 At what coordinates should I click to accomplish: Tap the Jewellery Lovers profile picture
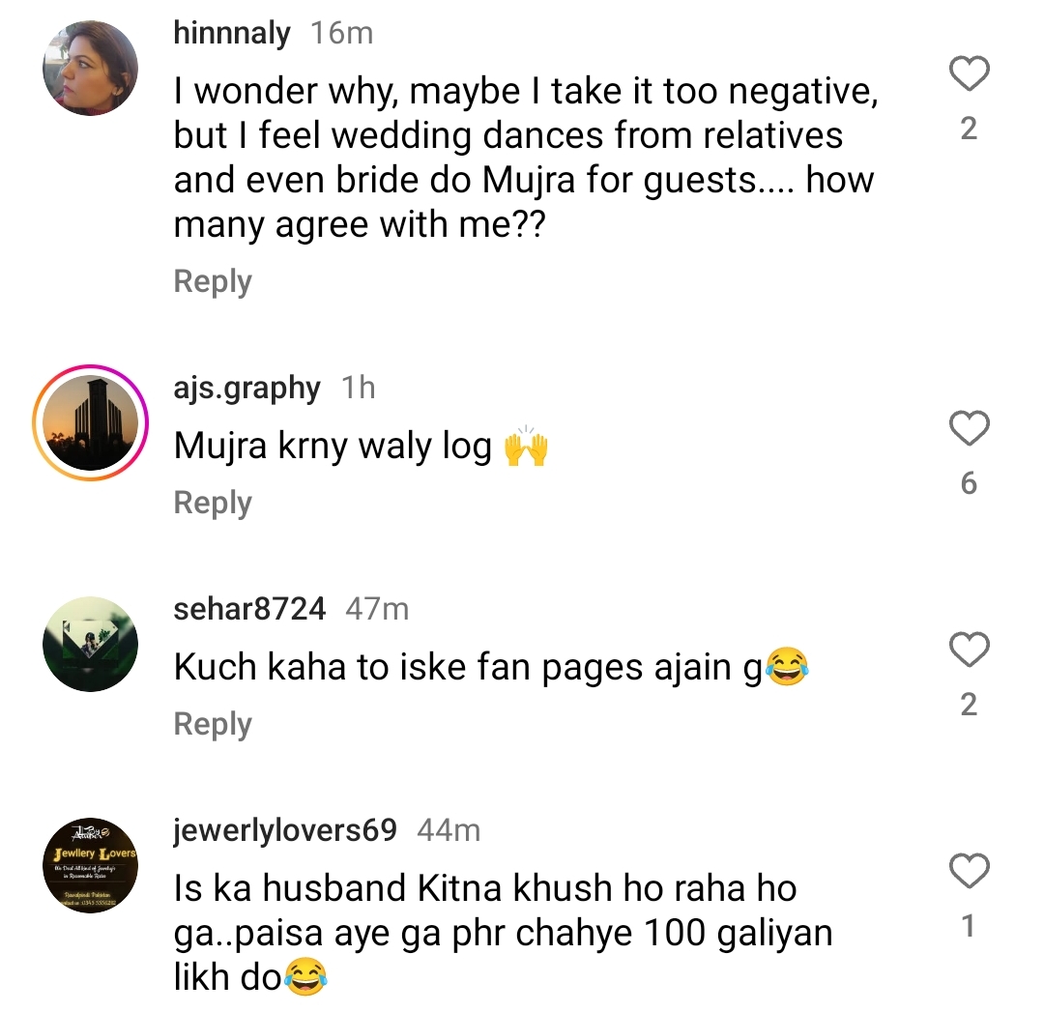(90, 865)
